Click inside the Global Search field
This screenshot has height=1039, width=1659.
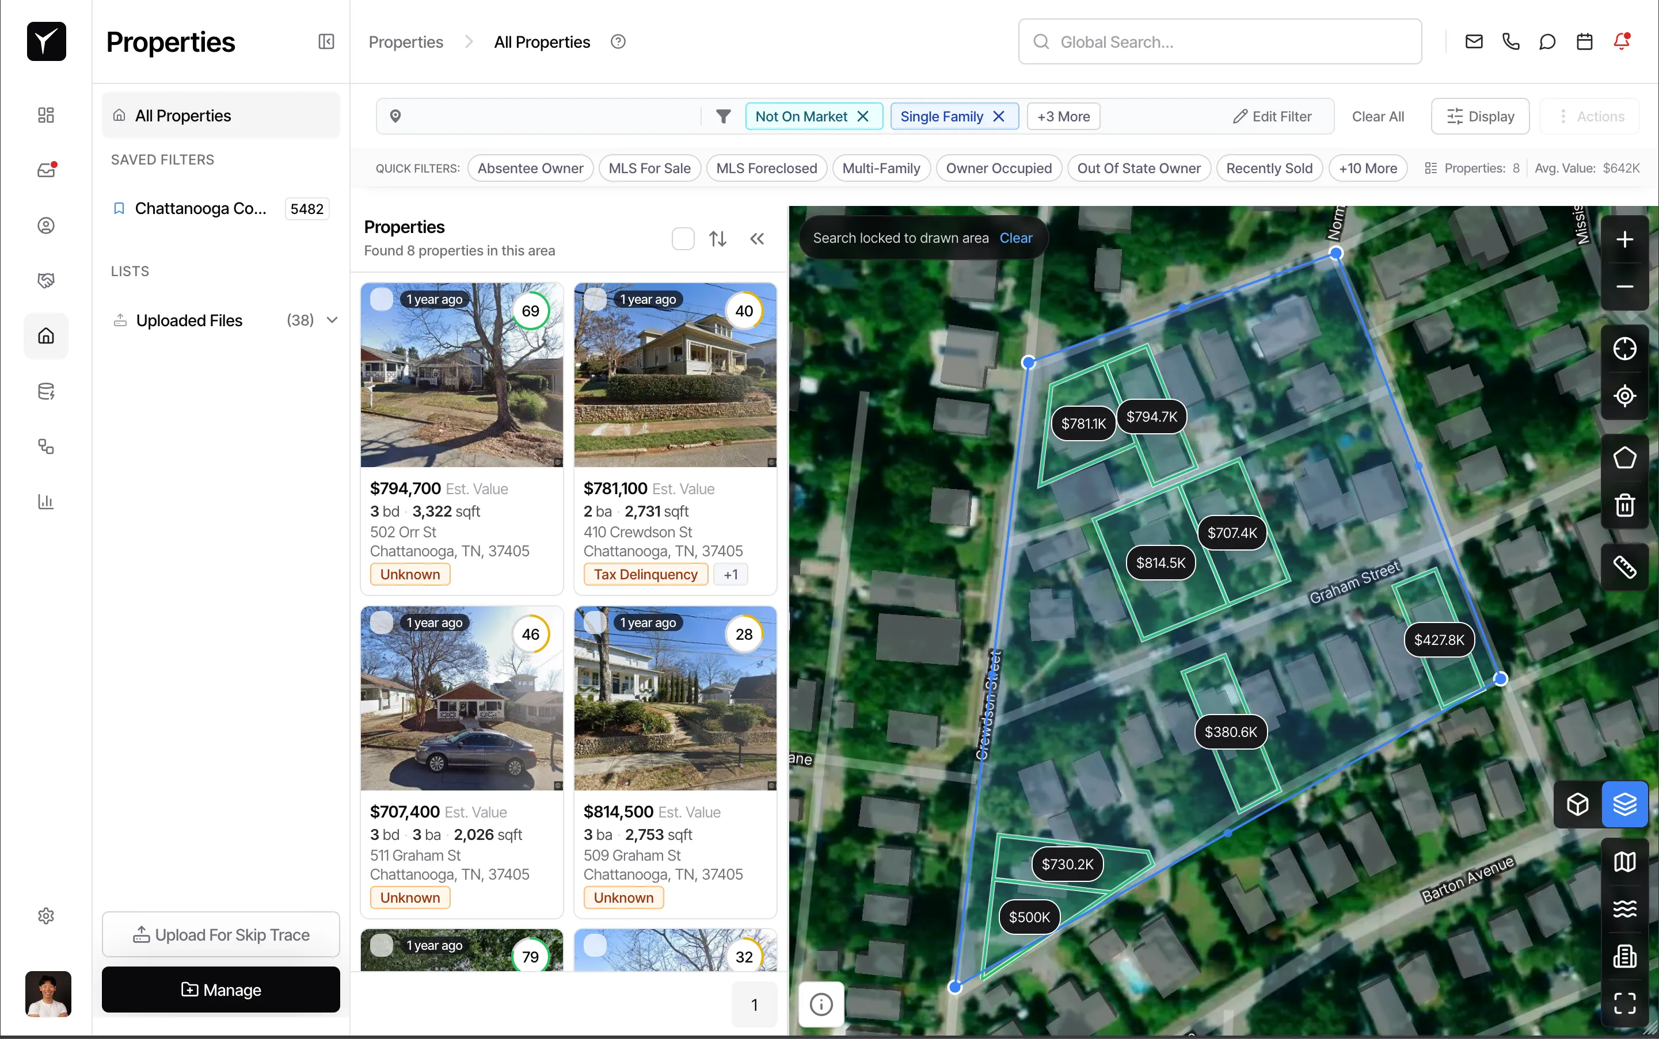pyautogui.click(x=1219, y=41)
